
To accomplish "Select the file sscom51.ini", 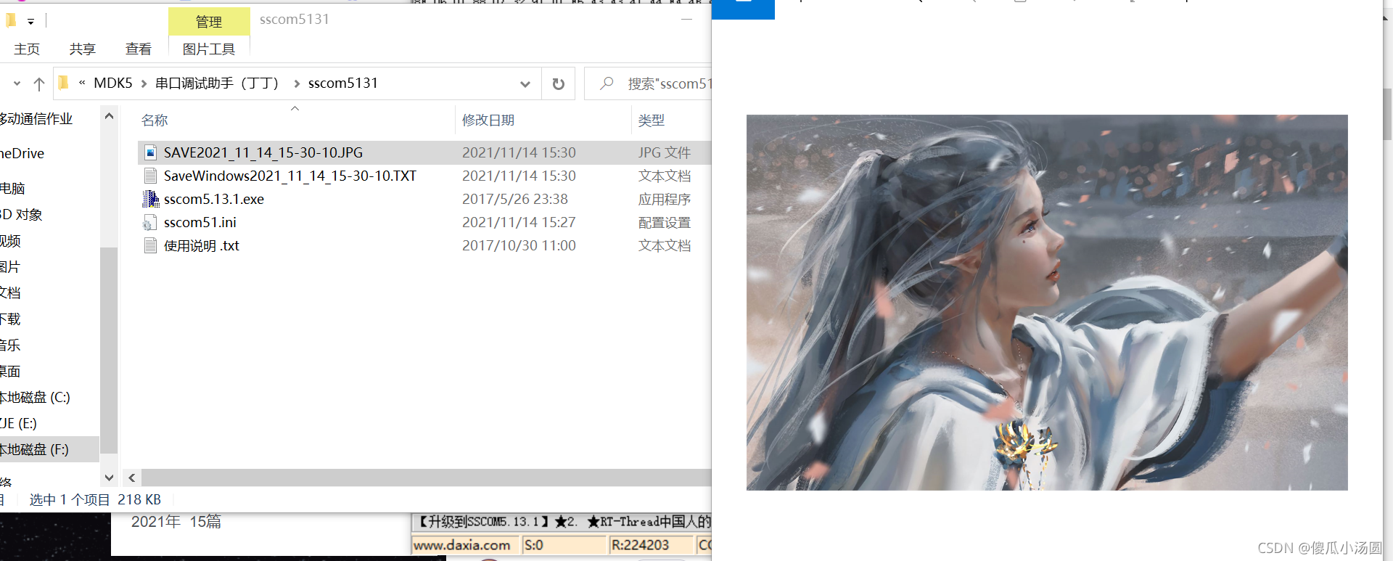I will point(200,222).
